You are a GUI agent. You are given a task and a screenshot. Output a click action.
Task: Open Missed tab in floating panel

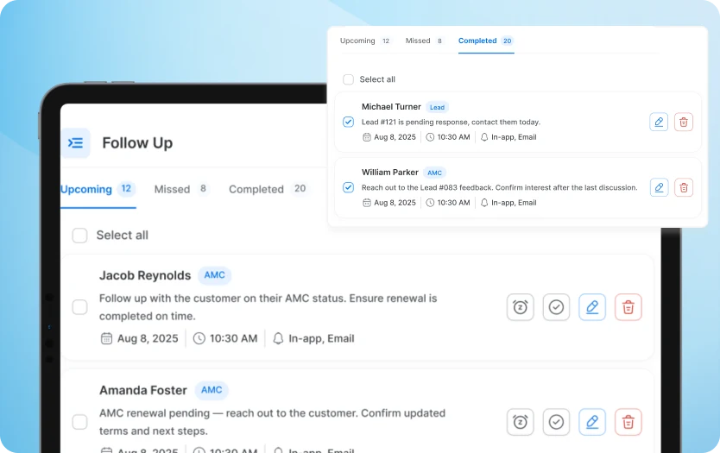[425, 41]
